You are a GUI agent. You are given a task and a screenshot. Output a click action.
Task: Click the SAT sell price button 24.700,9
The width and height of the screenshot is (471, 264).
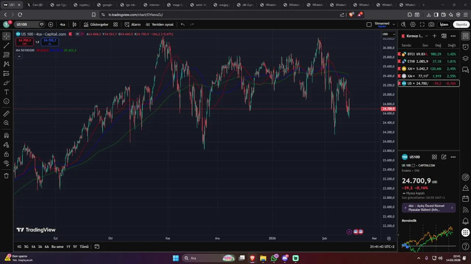coord(25,42)
